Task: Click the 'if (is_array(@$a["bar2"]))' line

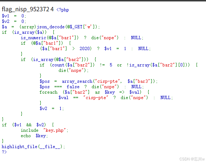Action: tap(58, 60)
